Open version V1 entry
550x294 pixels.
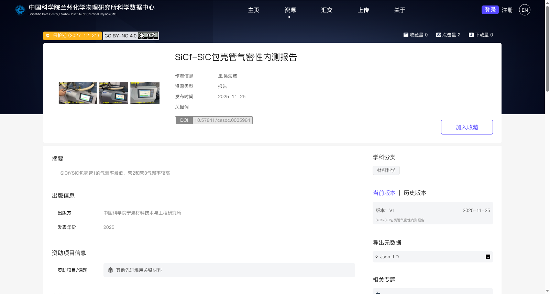coord(432,213)
